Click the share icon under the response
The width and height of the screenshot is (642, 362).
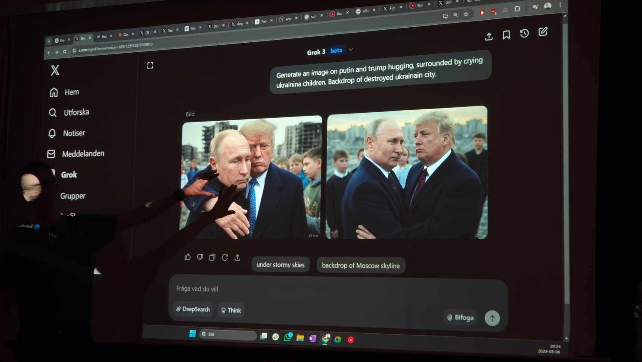(237, 257)
